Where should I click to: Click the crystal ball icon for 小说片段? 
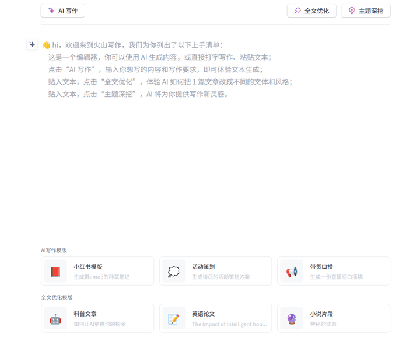coord(292,319)
